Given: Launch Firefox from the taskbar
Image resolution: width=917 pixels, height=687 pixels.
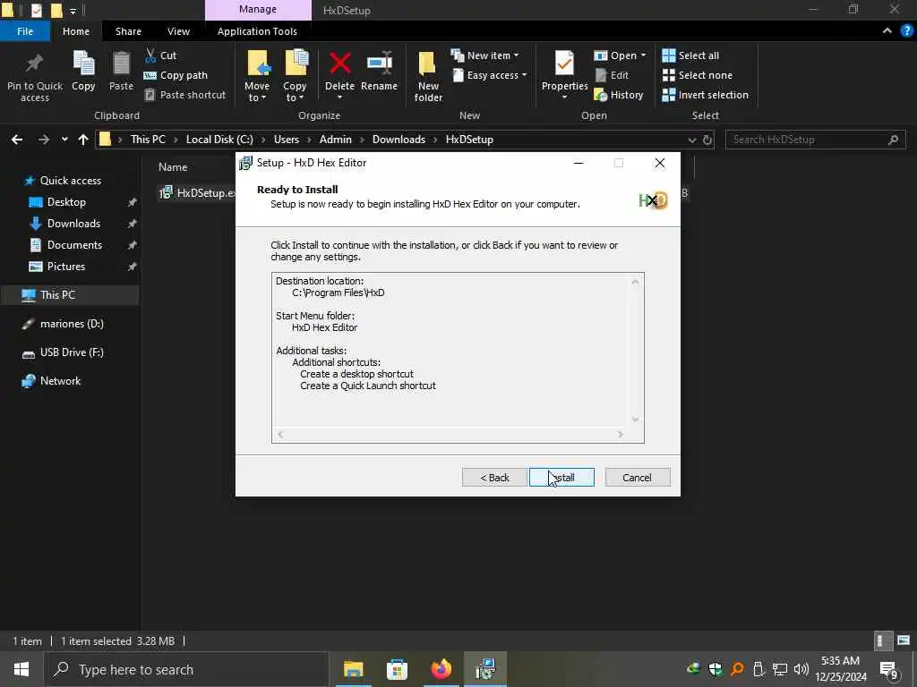Looking at the screenshot, I should tap(441, 669).
